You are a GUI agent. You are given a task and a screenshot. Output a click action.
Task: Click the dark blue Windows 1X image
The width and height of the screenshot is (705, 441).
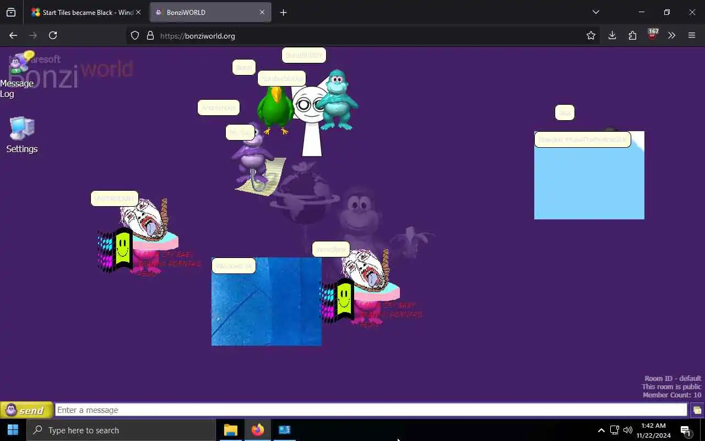pos(267,302)
